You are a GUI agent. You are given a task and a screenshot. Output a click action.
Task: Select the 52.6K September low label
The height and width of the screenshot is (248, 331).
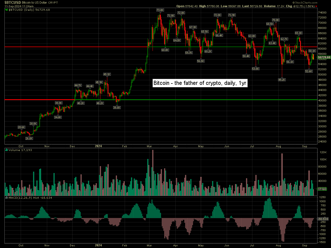(309, 71)
